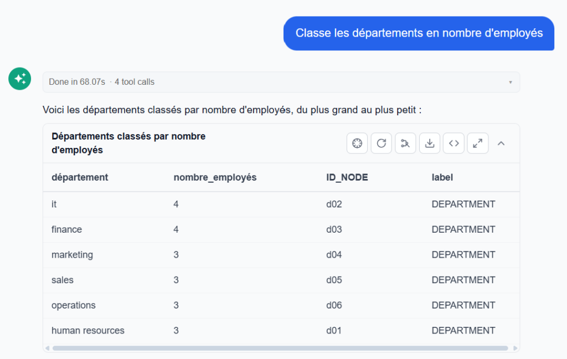
Task: Download the departments table
Action: pos(430,143)
